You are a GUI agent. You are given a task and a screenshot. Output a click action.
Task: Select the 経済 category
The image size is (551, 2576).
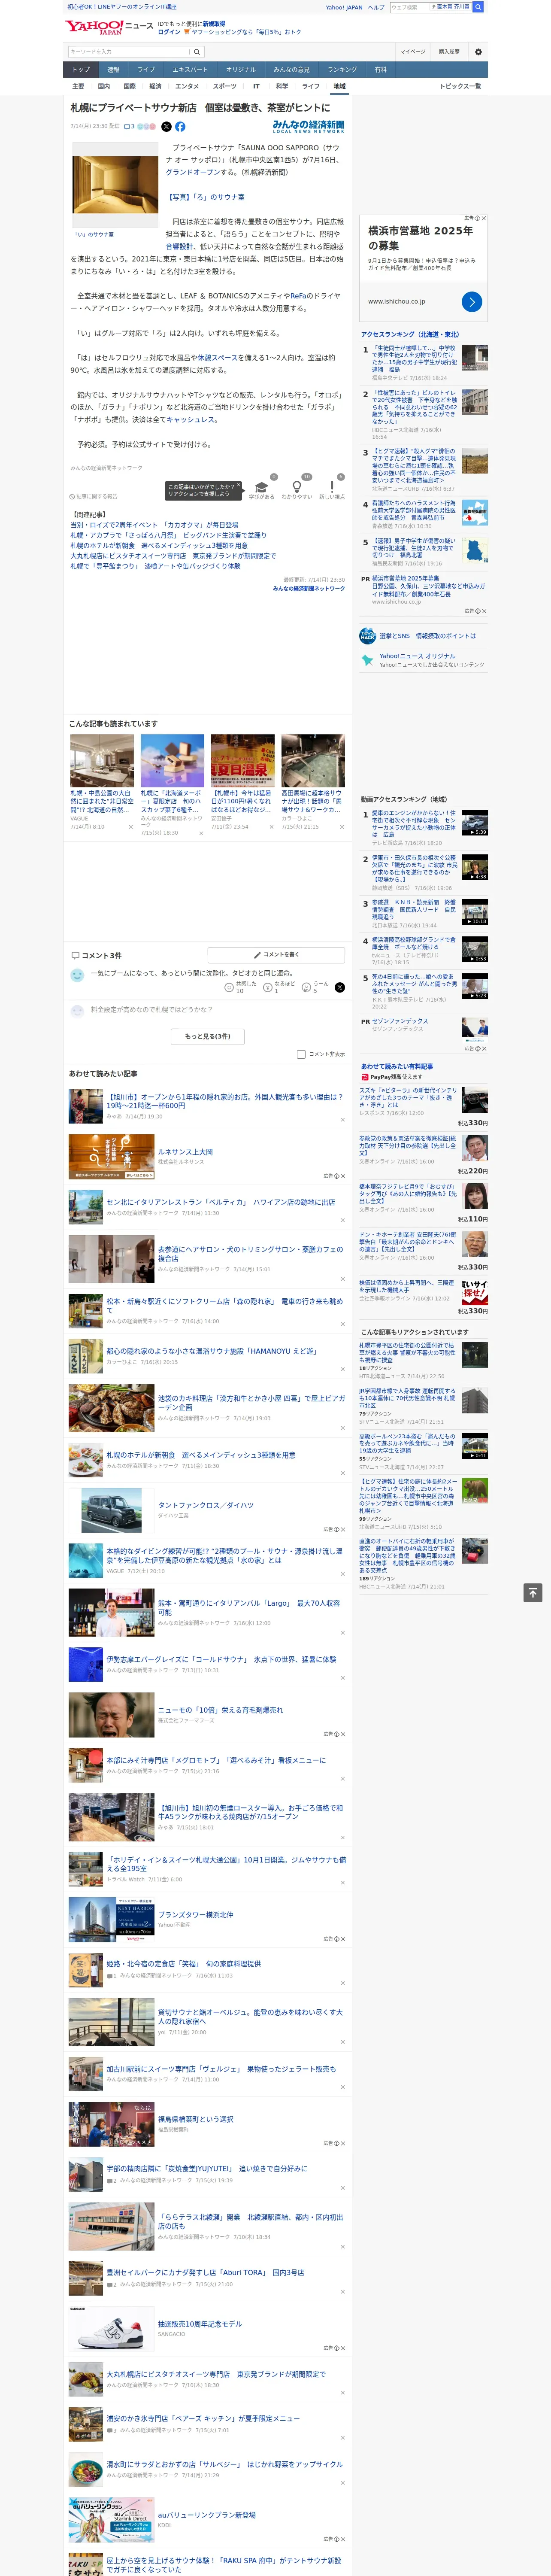[x=155, y=86]
